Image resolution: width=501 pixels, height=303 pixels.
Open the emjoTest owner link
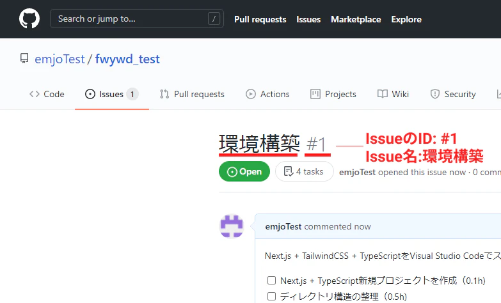click(60, 59)
